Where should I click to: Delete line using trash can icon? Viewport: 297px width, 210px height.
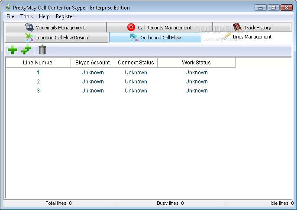coord(42,50)
